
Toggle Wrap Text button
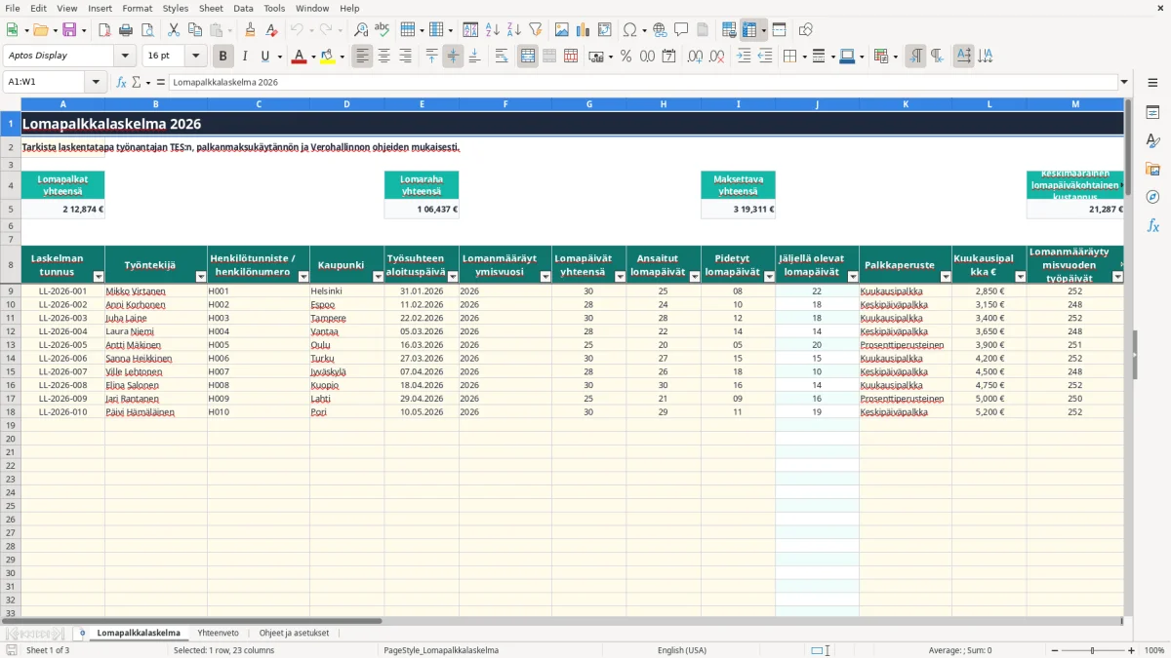[502, 57]
